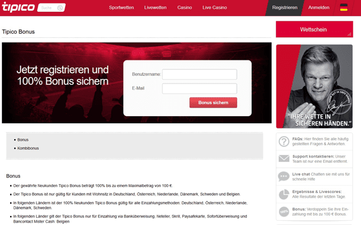Open the Sportwetten menu
The image size is (361, 225).
tap(121, 8)
